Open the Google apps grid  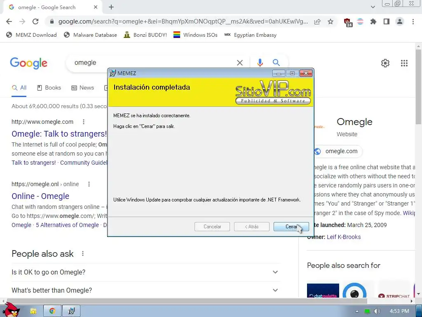pos(404,63)
